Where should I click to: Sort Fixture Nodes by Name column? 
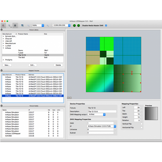tap(15, 110)
